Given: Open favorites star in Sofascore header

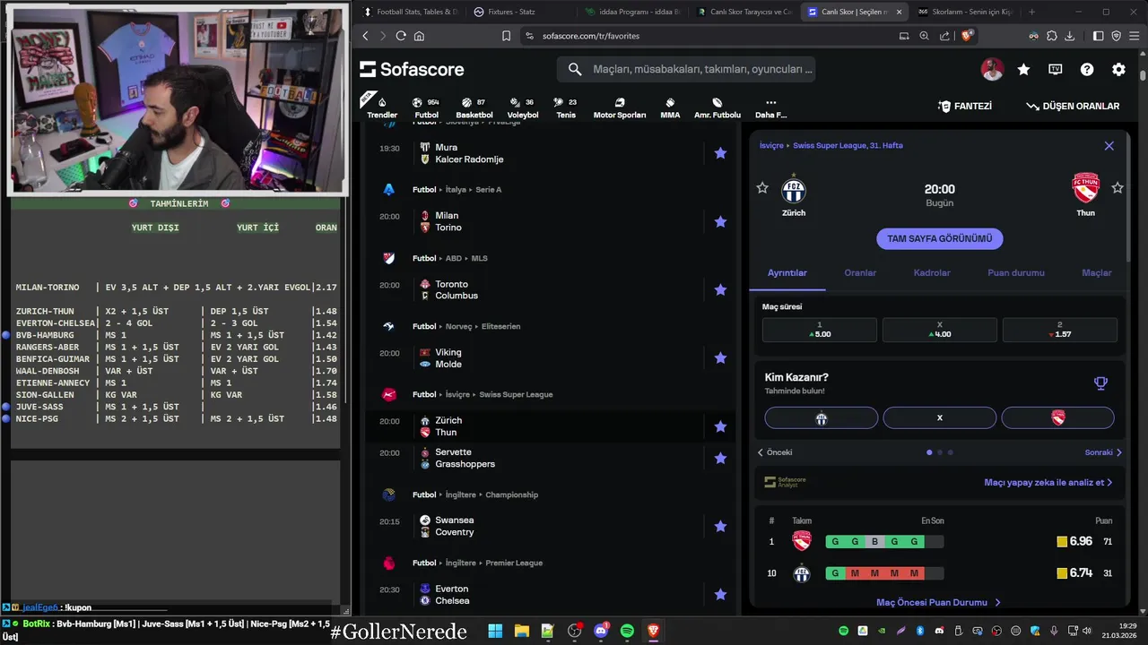Looking at the screenshot, I should [1023, 69].
